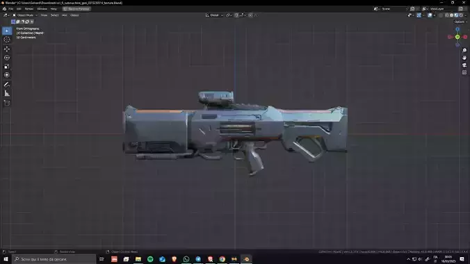Open the viewport Add menu

pos(64,15)
